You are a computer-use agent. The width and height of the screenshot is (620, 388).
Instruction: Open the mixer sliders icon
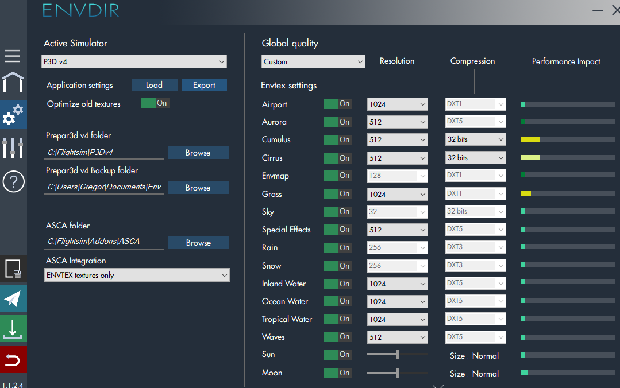[x=13, y=148]
